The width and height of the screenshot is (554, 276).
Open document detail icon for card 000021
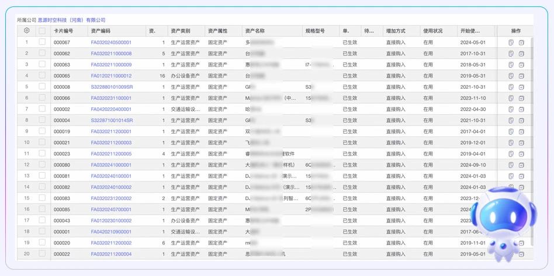pos(511,142)
